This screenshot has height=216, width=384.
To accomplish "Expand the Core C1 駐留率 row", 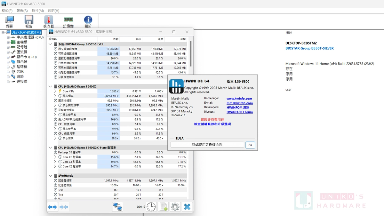I will [55, 162].
